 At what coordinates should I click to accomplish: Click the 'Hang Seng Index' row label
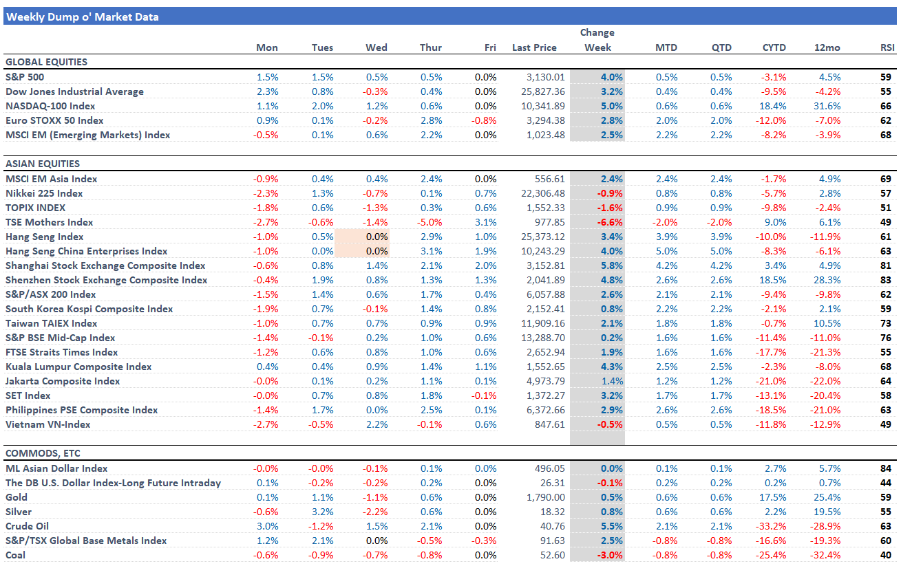tap(45, 237)
